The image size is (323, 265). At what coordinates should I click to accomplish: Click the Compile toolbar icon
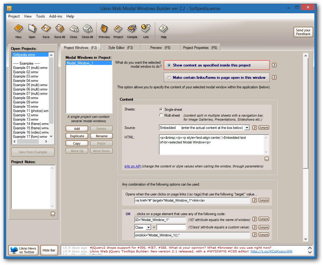click(132, 31)
